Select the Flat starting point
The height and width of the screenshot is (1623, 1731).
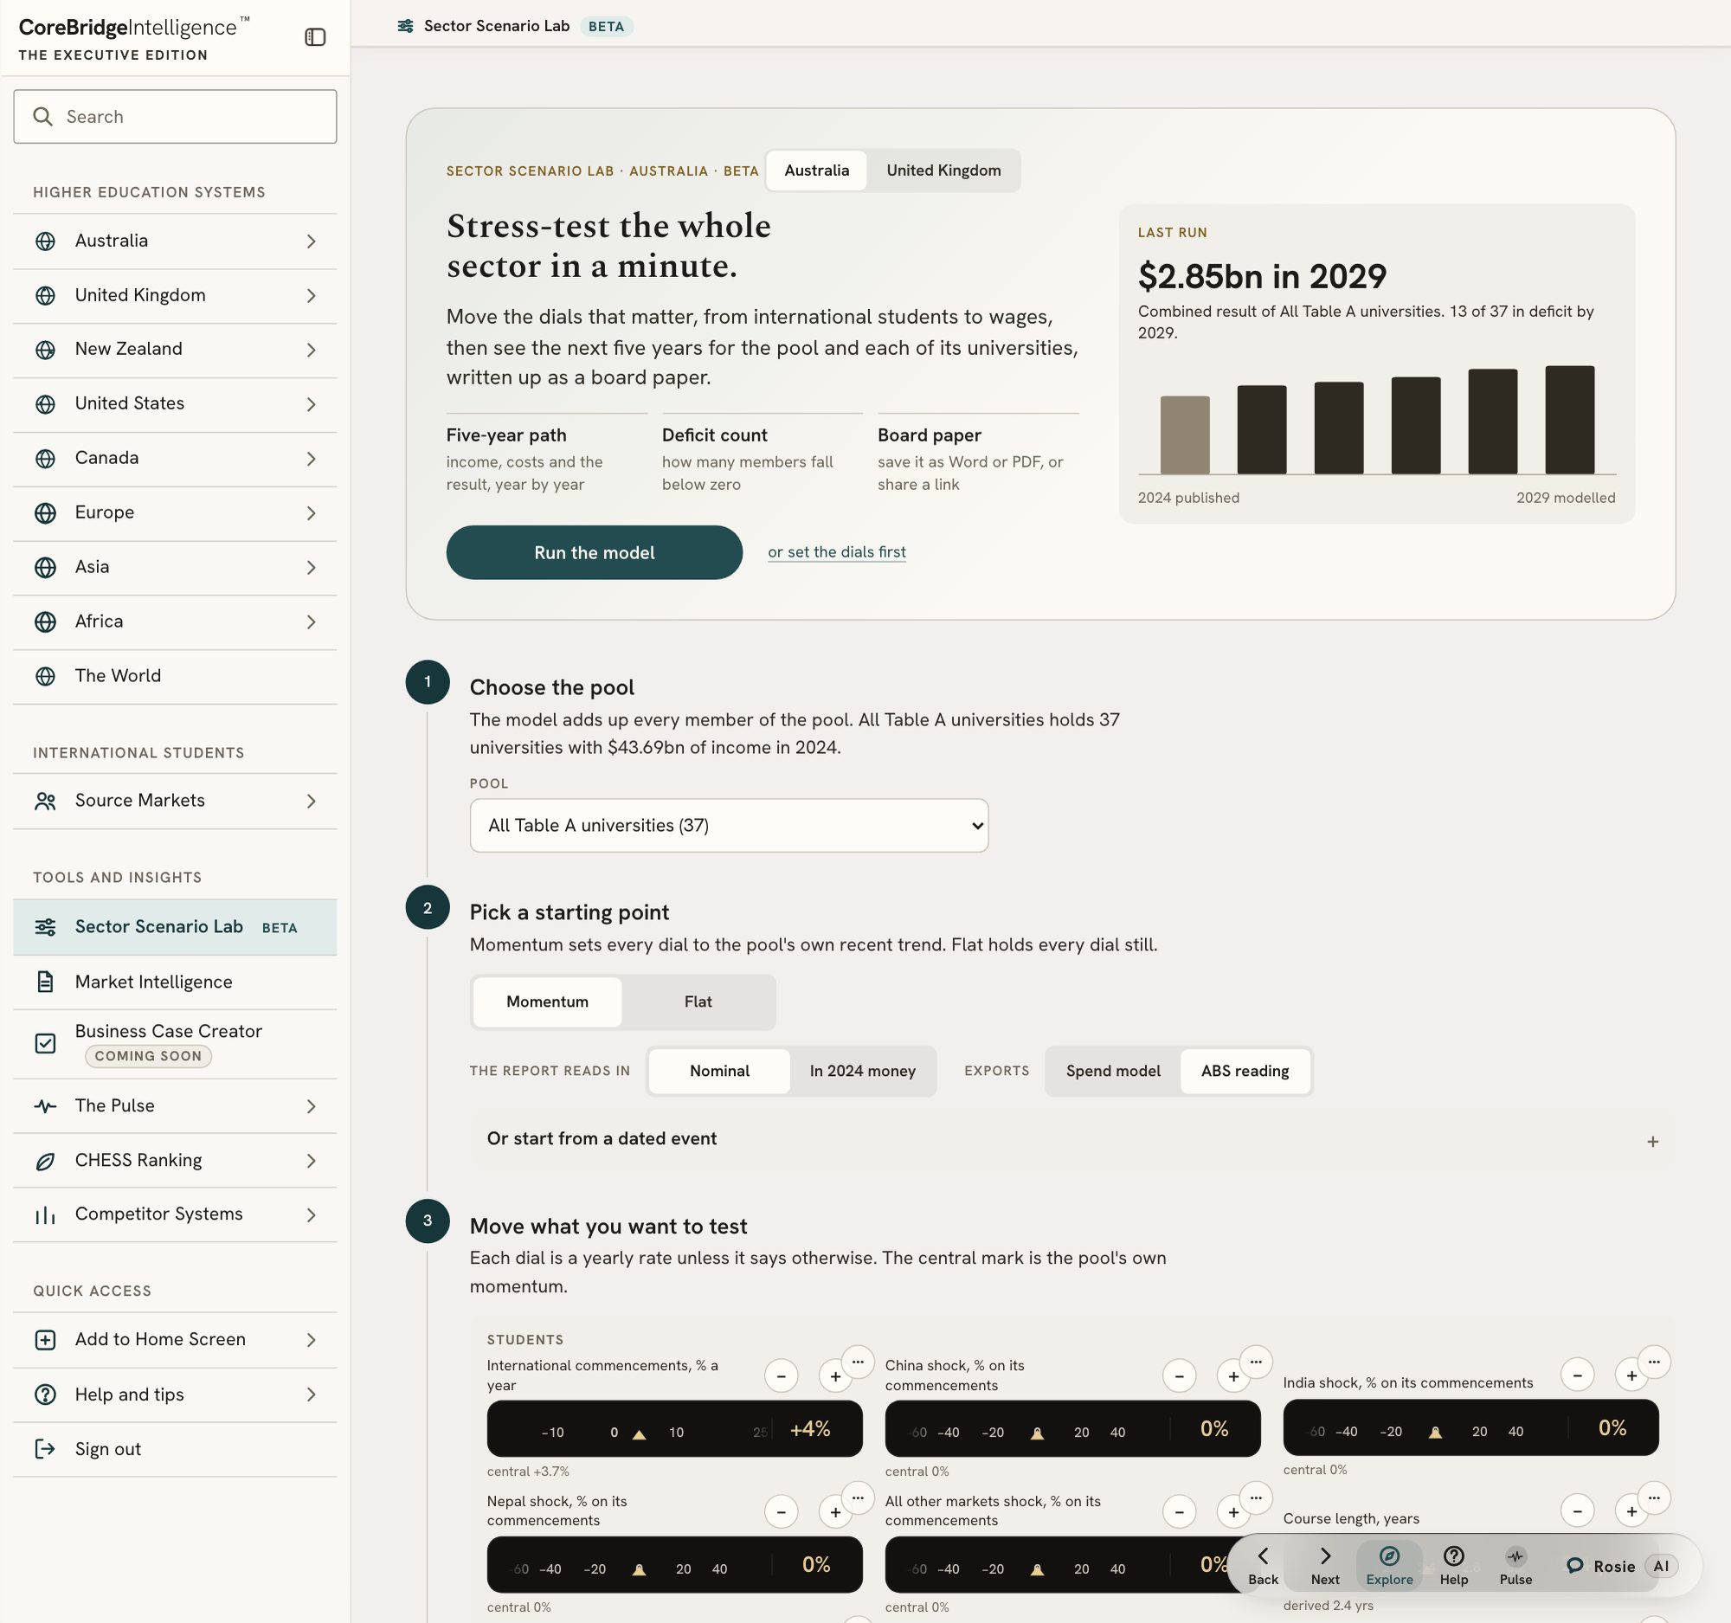pyautogui.click(x=698, y=1001)
